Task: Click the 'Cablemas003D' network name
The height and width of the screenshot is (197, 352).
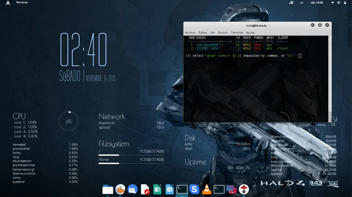Action: [207, 45]
